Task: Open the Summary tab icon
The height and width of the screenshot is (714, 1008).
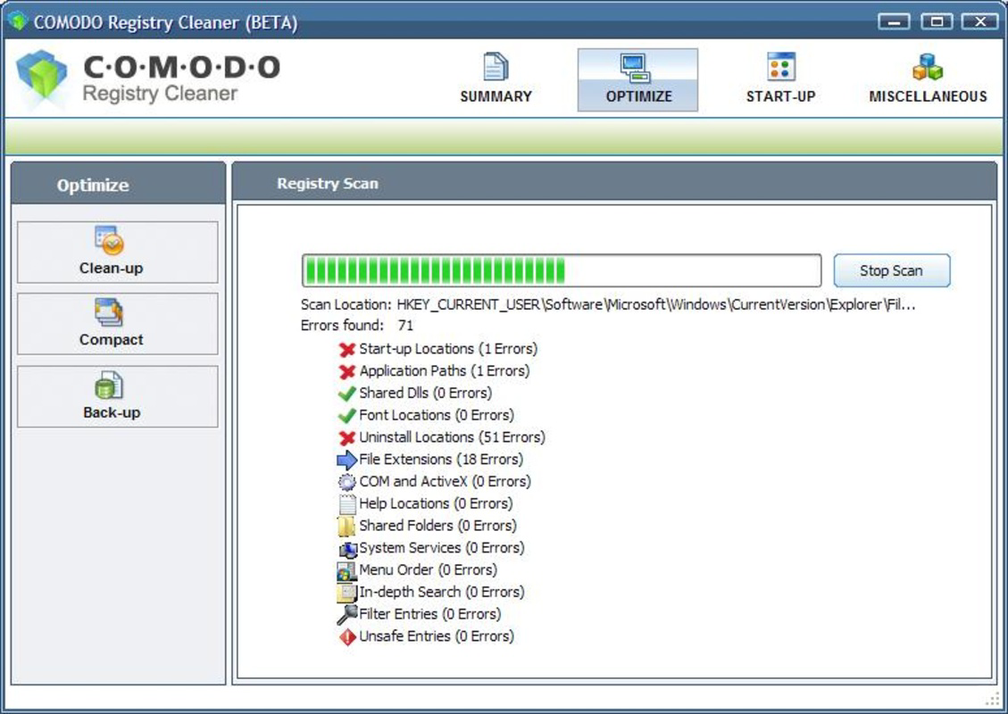Action: 496,66
